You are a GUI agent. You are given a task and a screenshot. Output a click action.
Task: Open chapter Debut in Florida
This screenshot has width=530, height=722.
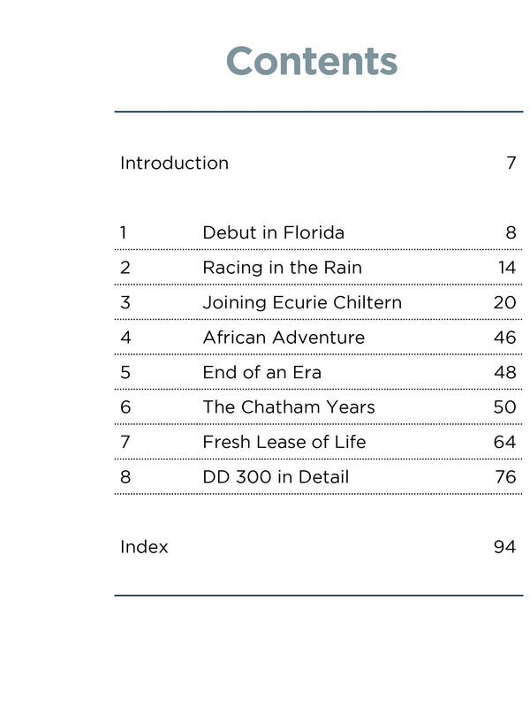(x=273, y=232)
